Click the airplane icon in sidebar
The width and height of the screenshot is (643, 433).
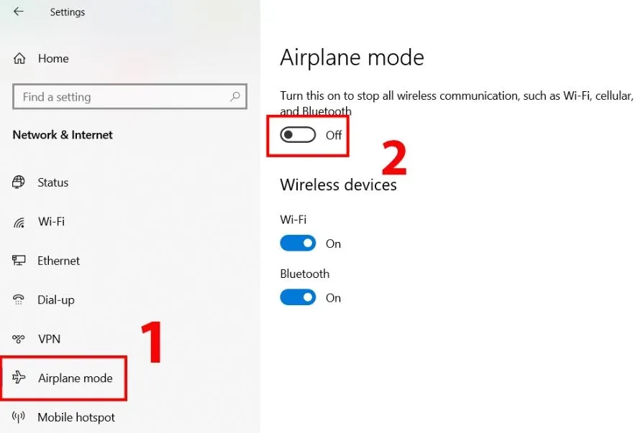click(x=19, y=378)
